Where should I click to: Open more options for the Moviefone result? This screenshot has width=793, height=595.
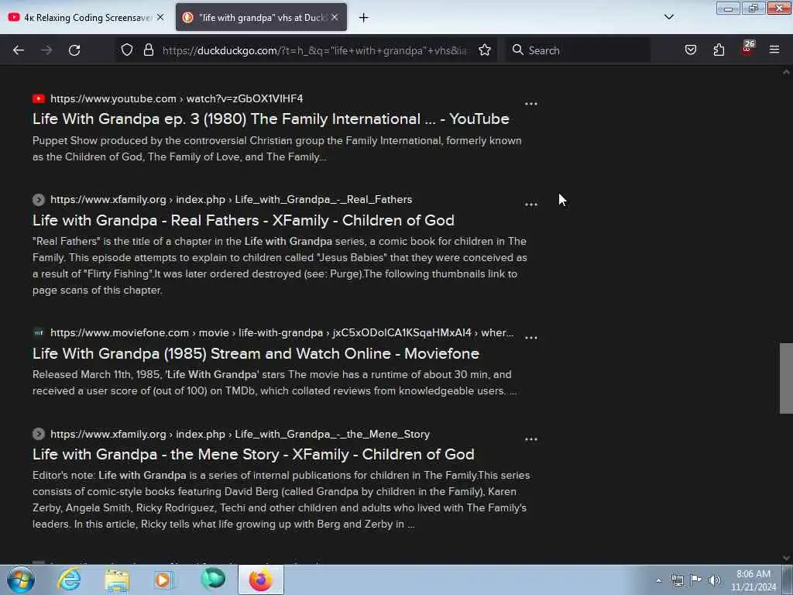click(531, 338)
